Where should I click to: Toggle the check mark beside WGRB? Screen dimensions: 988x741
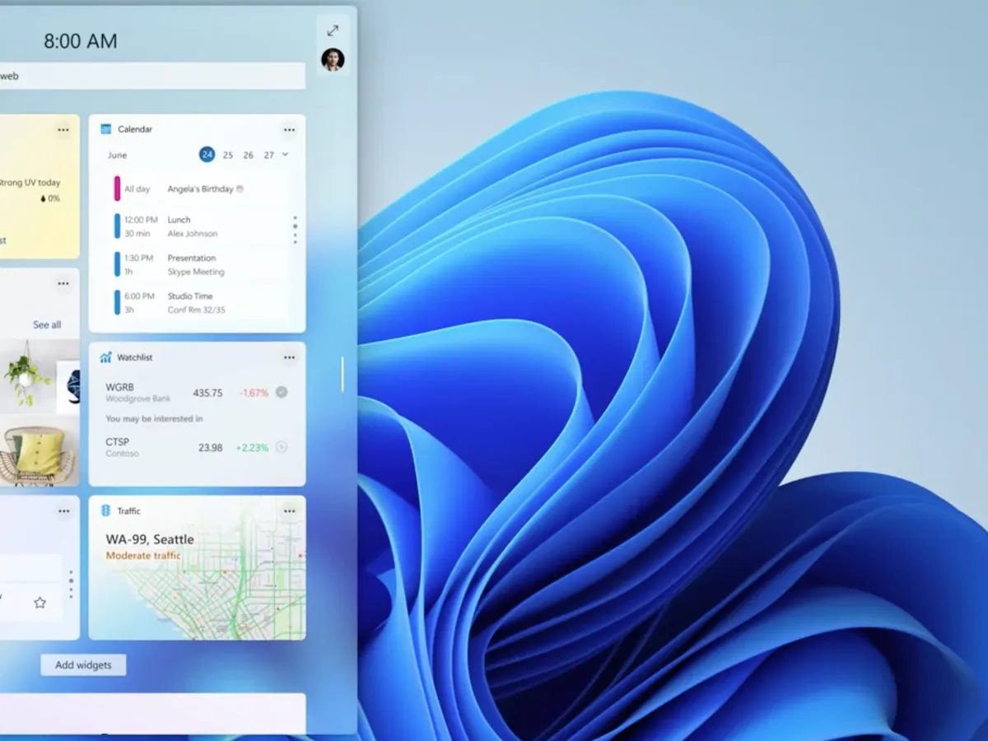(x=282, y=393)
